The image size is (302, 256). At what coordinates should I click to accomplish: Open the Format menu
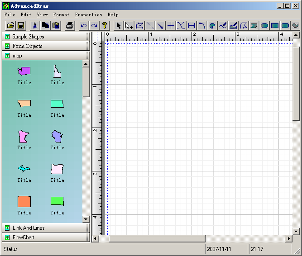61,15
